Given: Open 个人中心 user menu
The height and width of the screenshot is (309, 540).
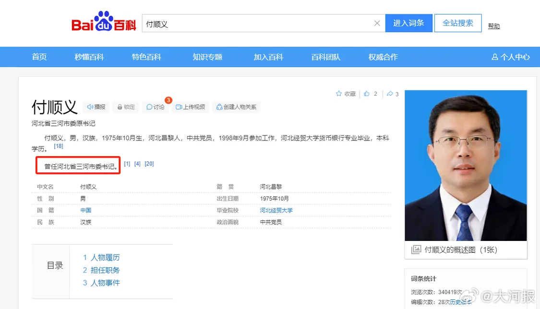Looking at the screenshot, I should 510,57.
